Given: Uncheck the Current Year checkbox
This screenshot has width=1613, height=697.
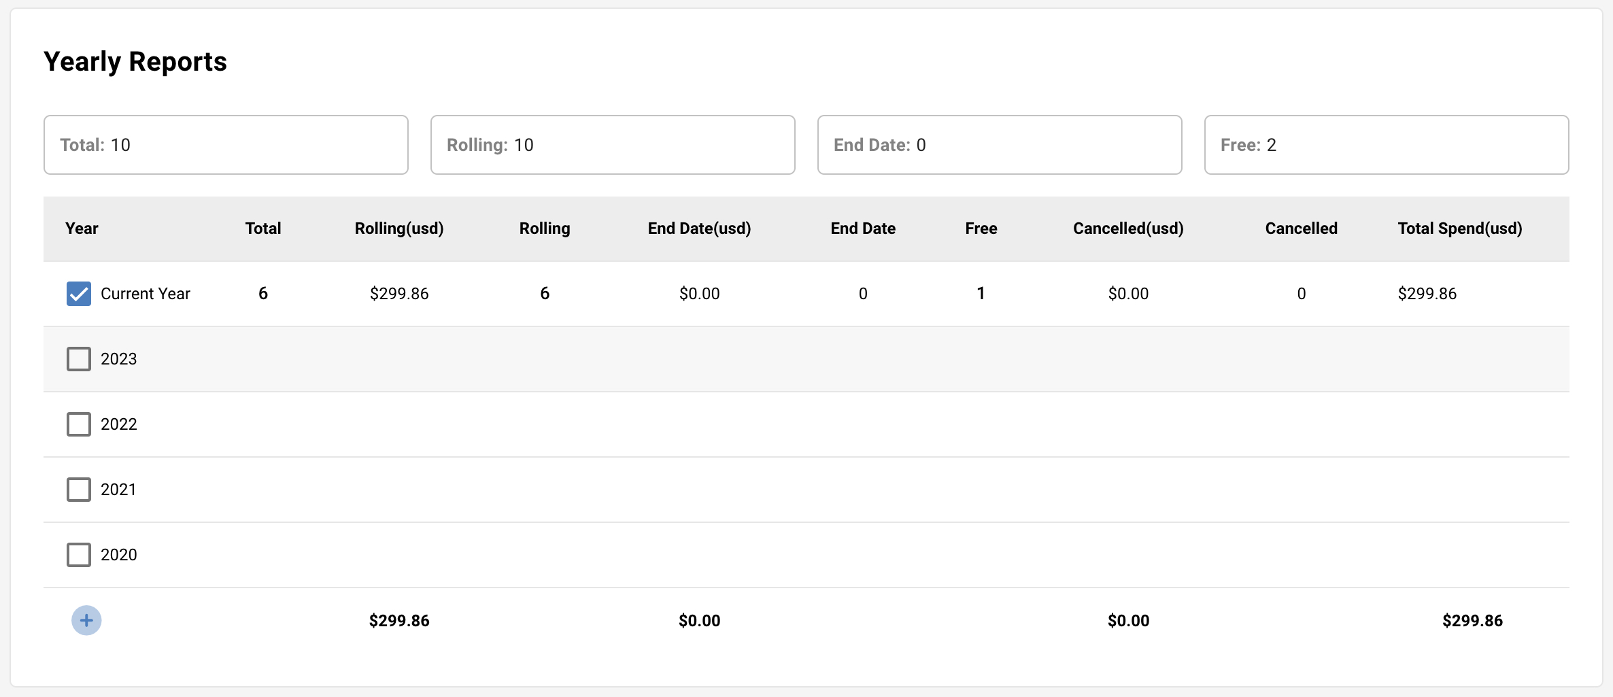Looking at the screenshot, I should (x=79, y=294).
